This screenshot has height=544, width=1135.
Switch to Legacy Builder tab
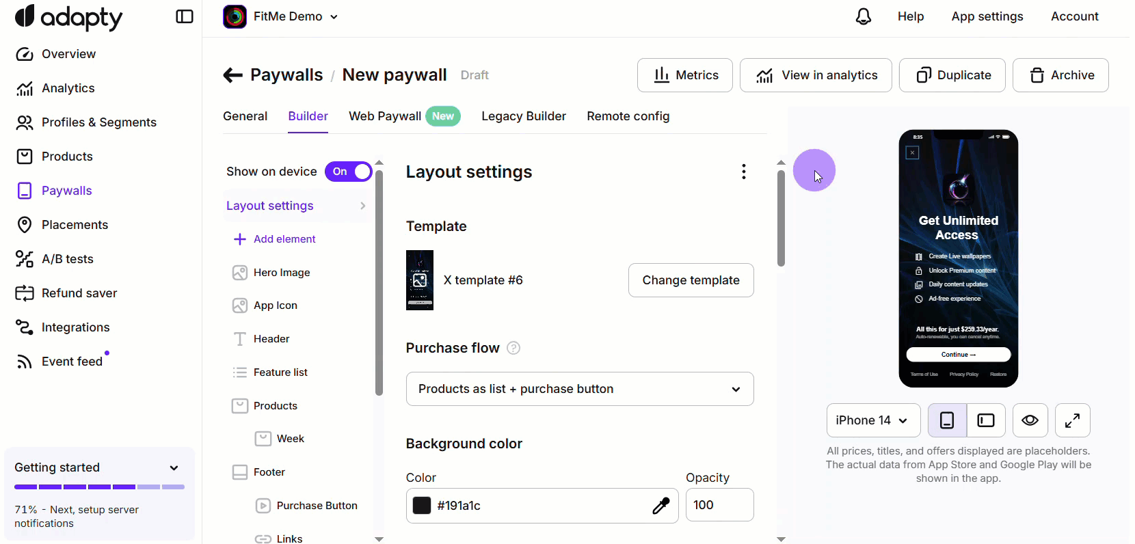point(524,116)
